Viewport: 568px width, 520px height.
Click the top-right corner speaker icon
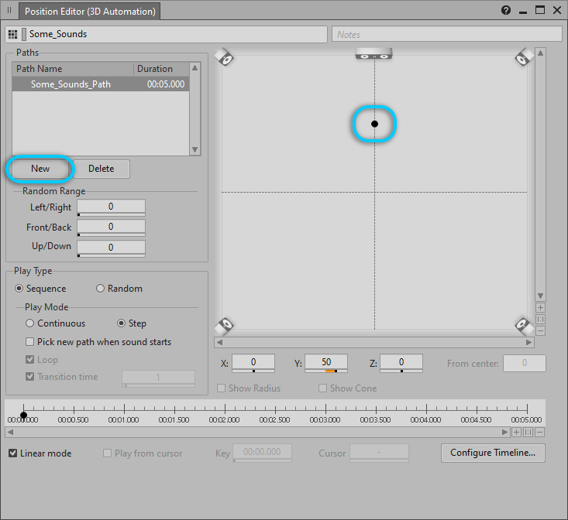pyautogui.click(x=524, y=58)
